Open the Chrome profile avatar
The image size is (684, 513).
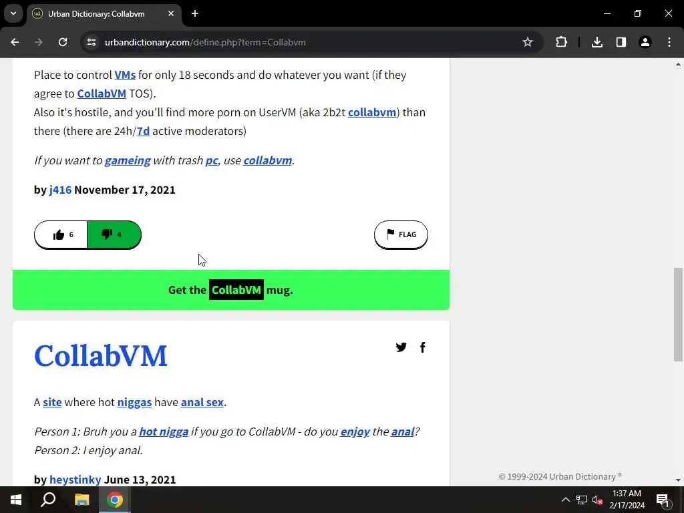[645, 42]
